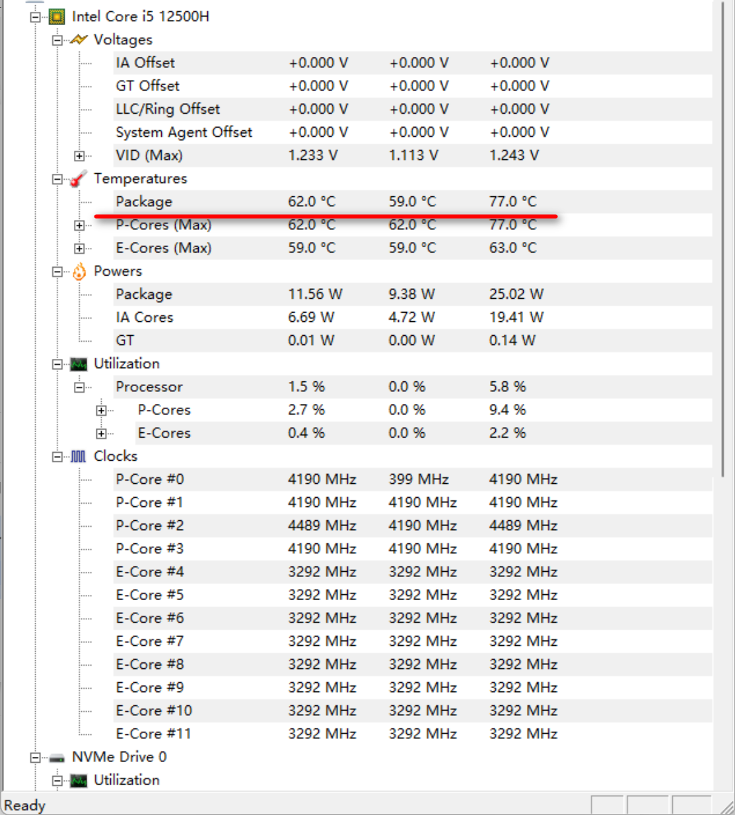Collapse the Processor utilization node

click(x=79, y=387)
